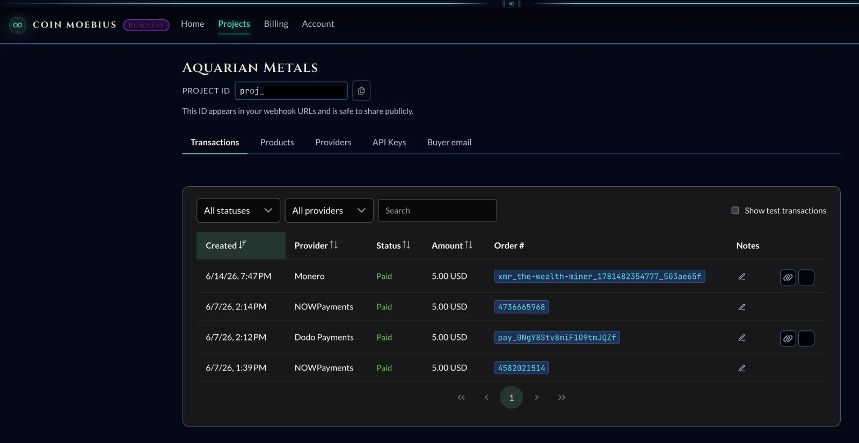Go to the first page of transactions
This screenshot has height=443, width=859.
(x=461, y=397)
